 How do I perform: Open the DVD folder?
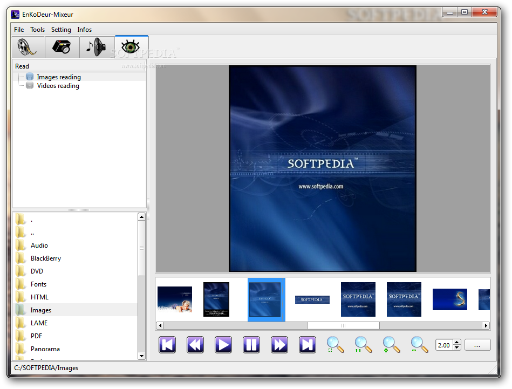[37, 271]
